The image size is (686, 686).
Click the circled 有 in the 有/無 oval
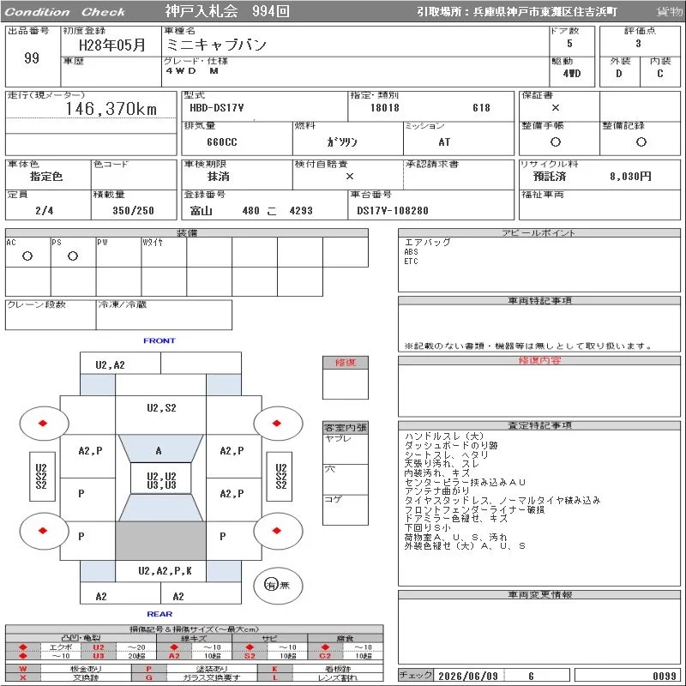[271, 585]
